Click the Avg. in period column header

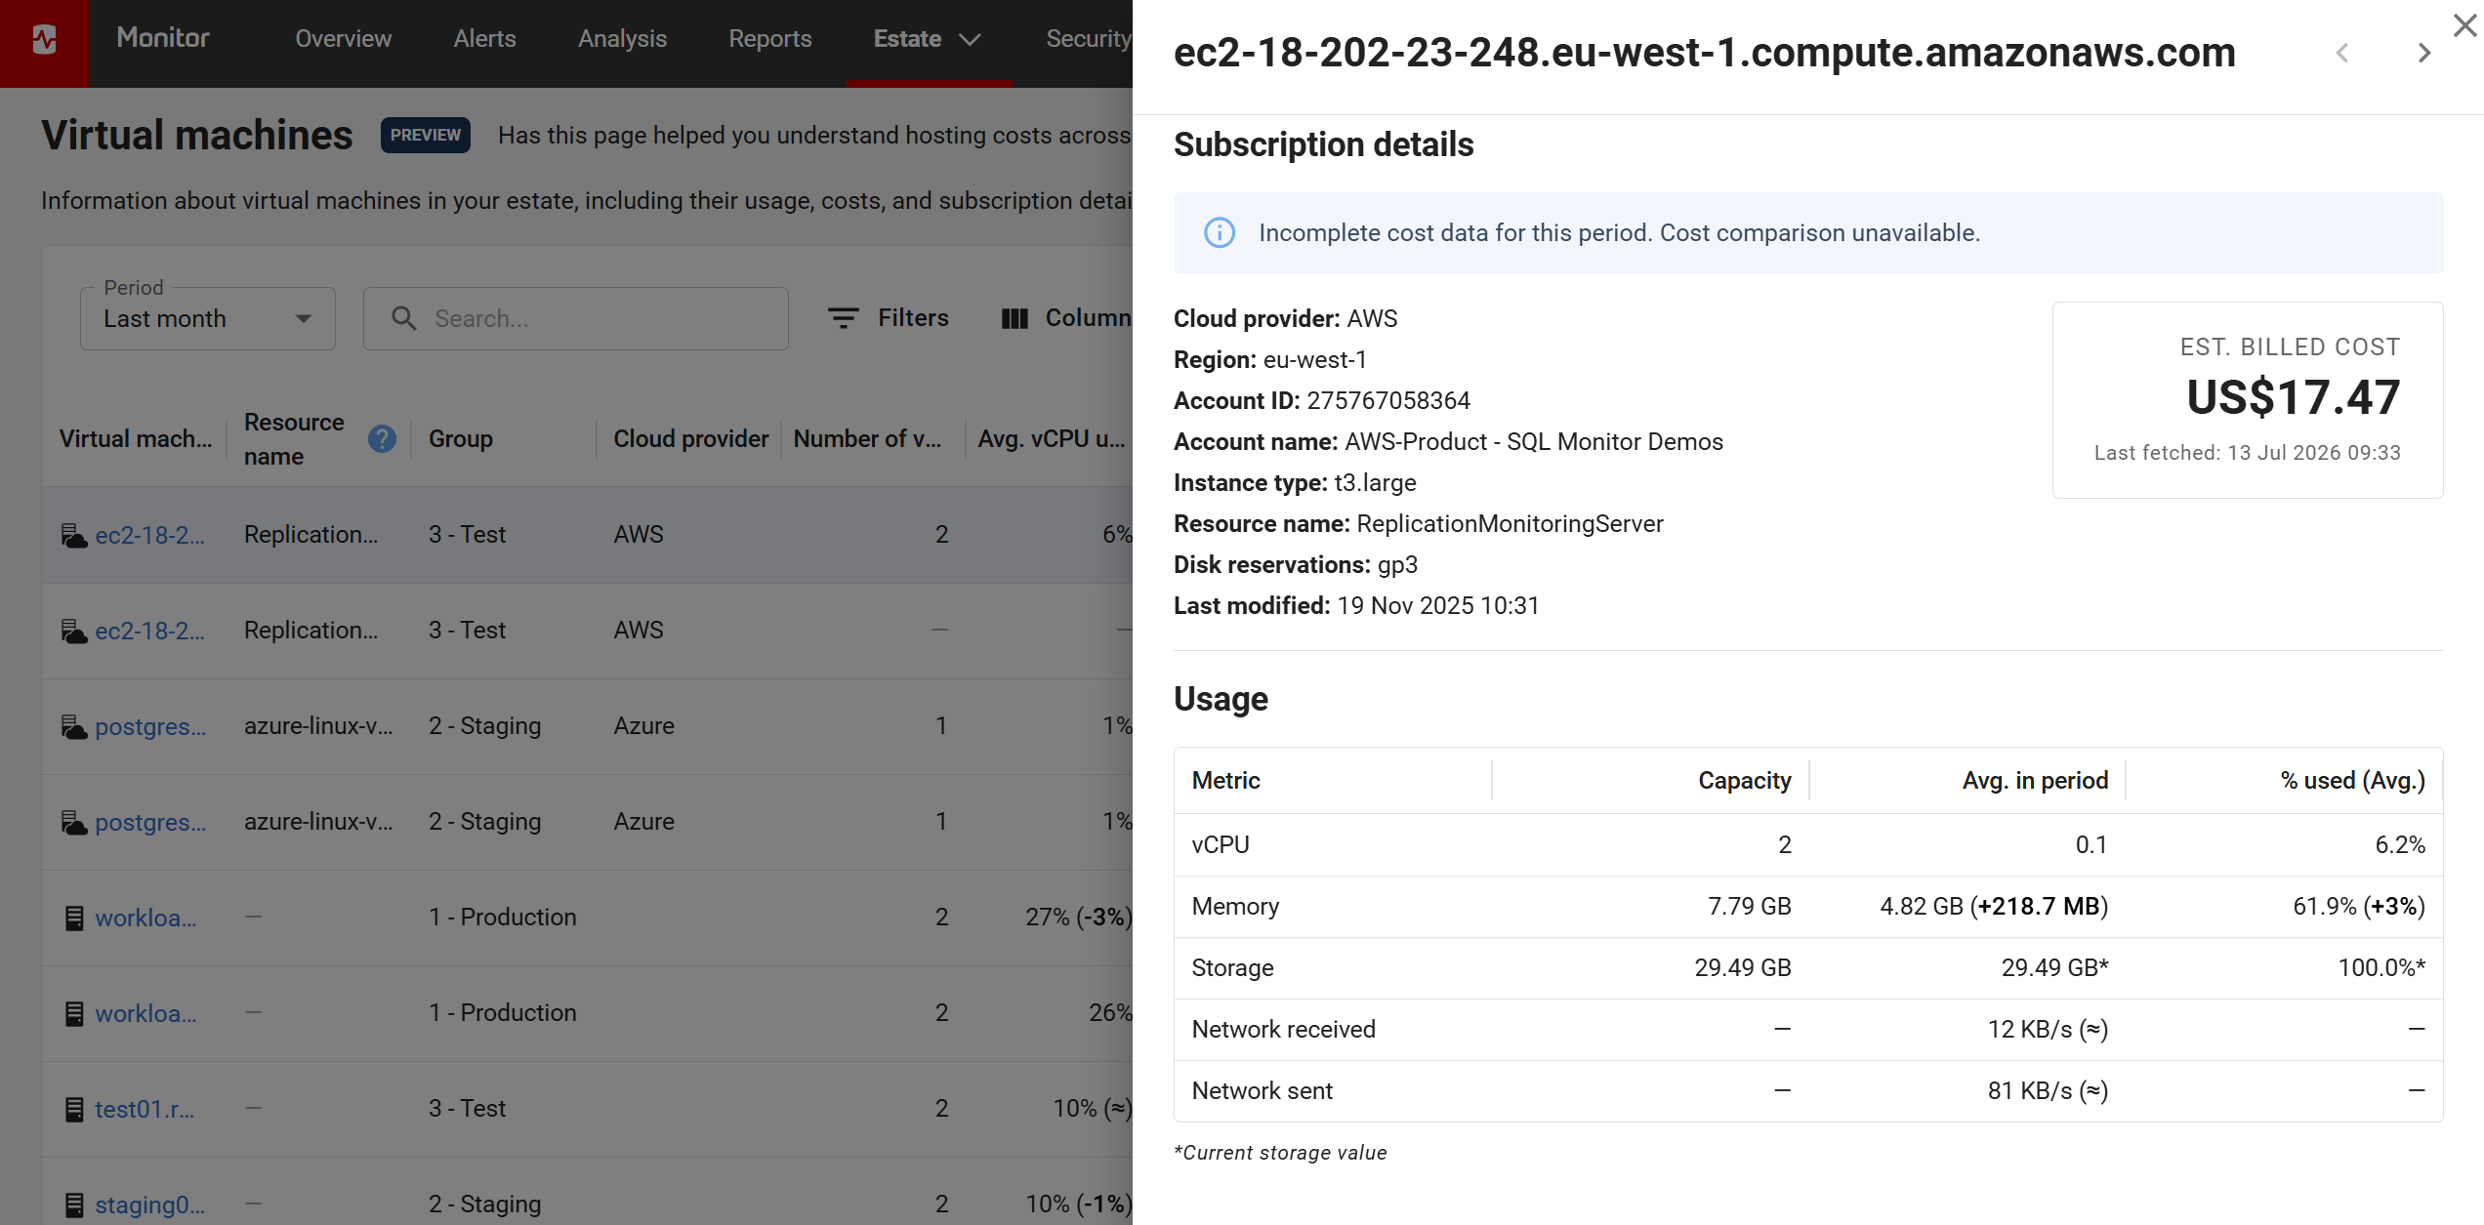coord(2036,781)
